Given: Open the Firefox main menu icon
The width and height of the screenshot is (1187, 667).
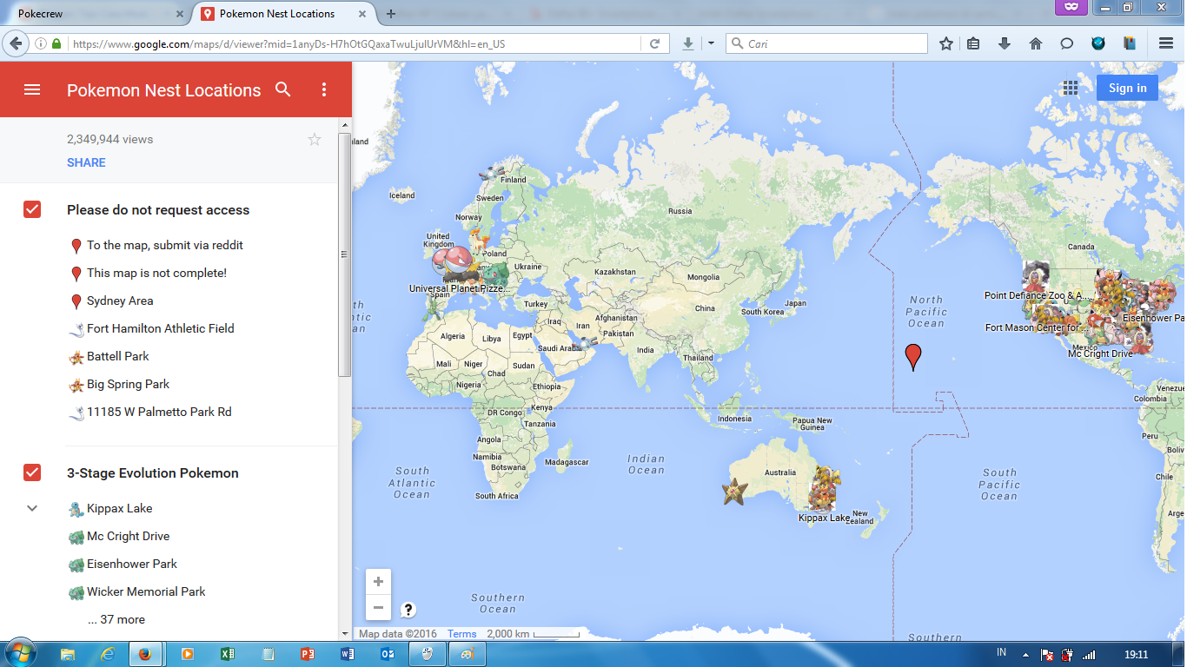Looking at the screenshot, I should coord(1166,43).
